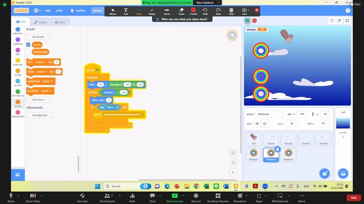Screen dimensions: 364x204
Task: Click the workspace horizontal scrollbar
Action: [187, 180]
